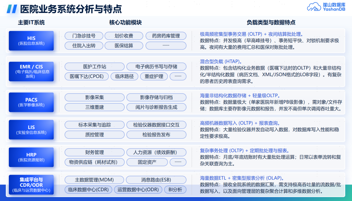Click the ellipsis pill in HIS row

166,46
